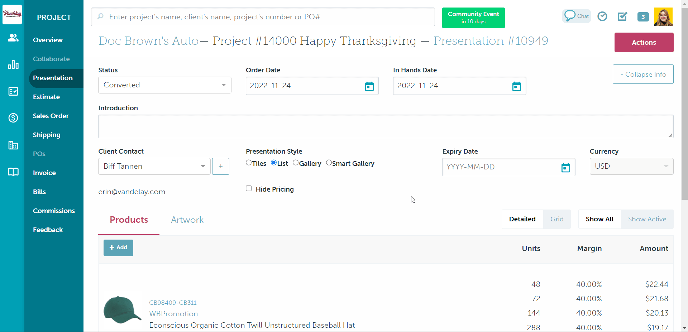
Task: Click the clock reminders icon in header
Action: pyautogui.click(x=602, y=16)
